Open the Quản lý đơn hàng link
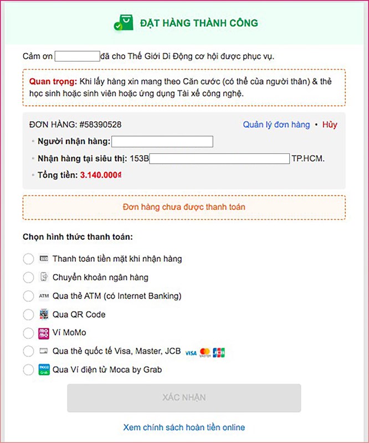 (276, 125)
